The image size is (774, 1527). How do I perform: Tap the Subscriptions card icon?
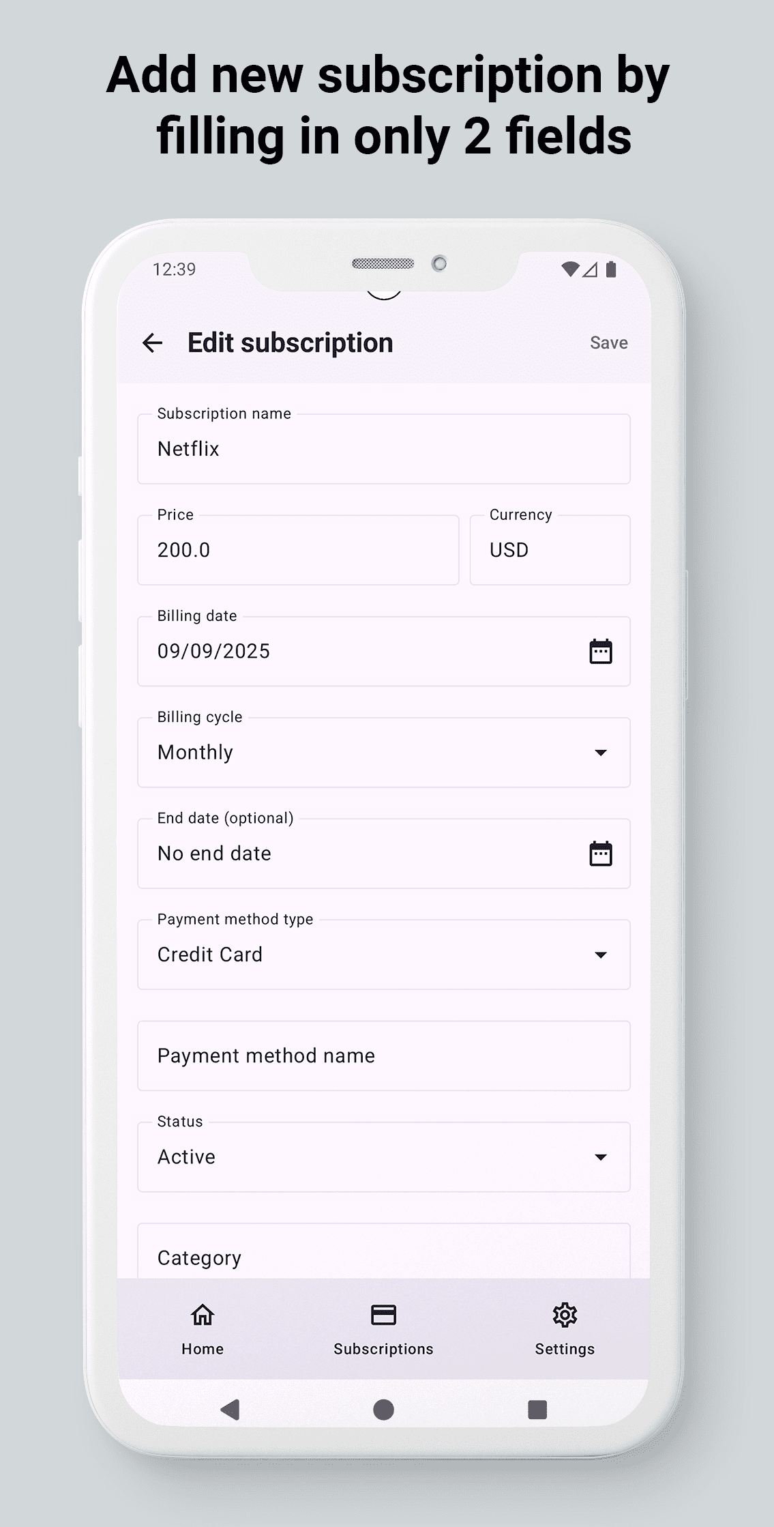point(383,1314)
